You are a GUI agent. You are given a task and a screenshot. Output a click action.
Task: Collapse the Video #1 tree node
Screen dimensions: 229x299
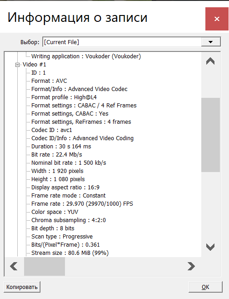pyautogui.click(x=18, y=65)
